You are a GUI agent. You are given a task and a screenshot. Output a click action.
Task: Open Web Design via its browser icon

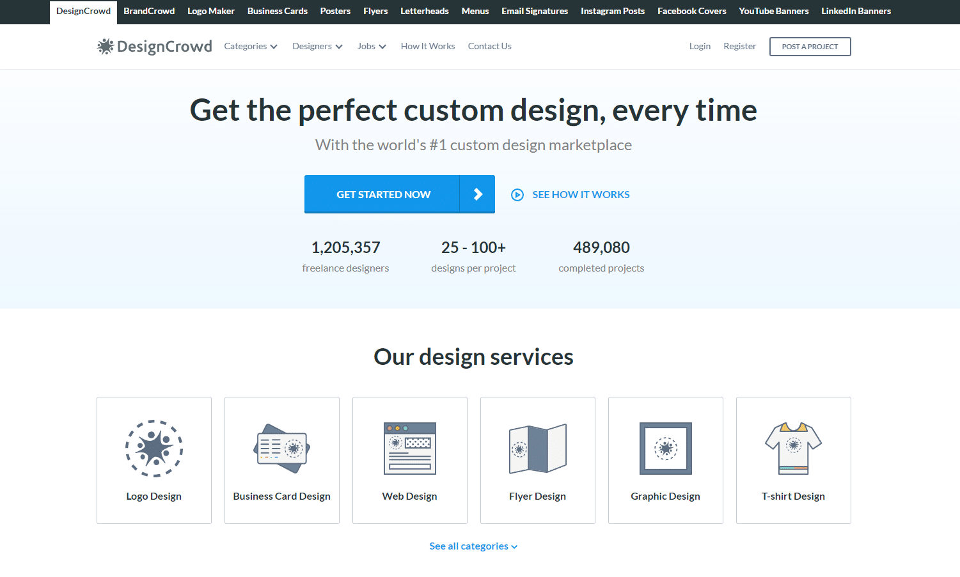(x=409, y=449)
